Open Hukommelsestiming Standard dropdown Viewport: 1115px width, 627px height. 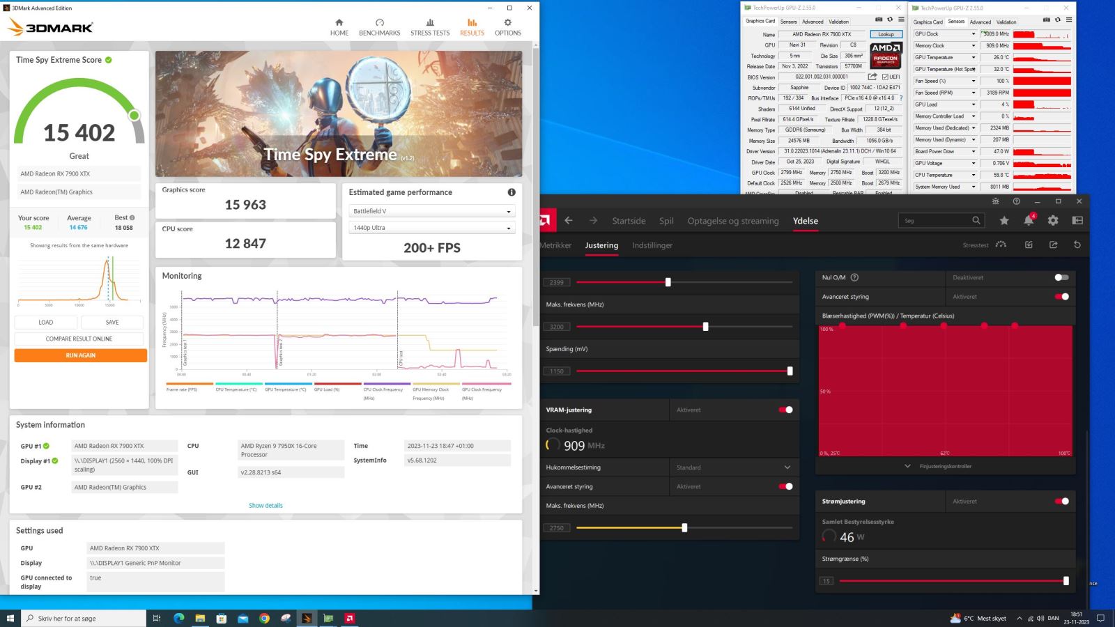coord(735,467)
